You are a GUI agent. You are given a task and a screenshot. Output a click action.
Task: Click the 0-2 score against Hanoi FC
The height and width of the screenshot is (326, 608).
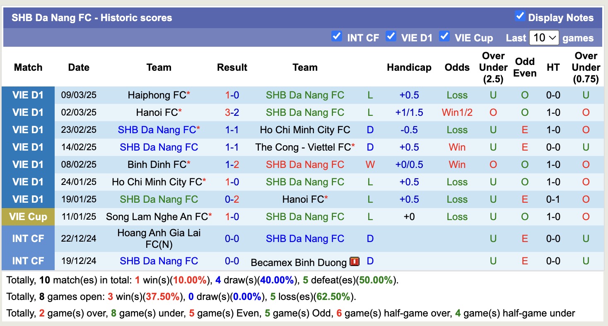pyautogui.click(x=232, y=199)
